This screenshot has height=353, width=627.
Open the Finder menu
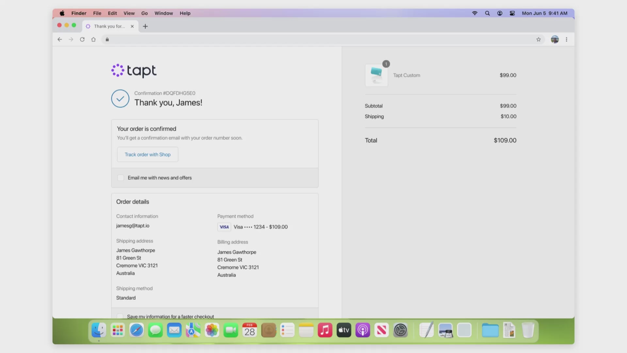tap(79, 13)
